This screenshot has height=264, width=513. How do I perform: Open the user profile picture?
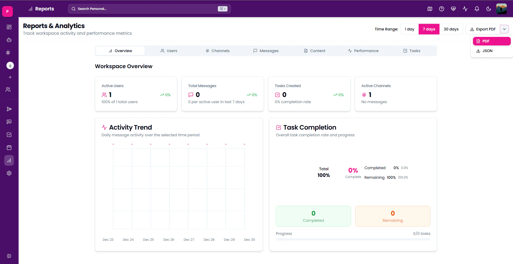point(502,9)
